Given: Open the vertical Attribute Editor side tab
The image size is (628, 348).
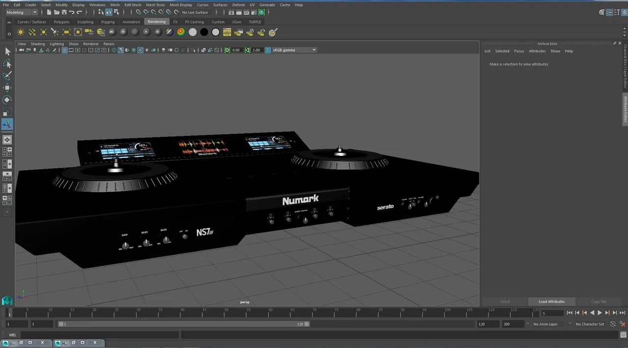Looking at the screenshot, I should tap(625, 109).
